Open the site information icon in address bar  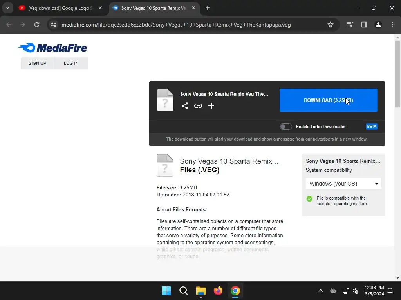point(54,25)
